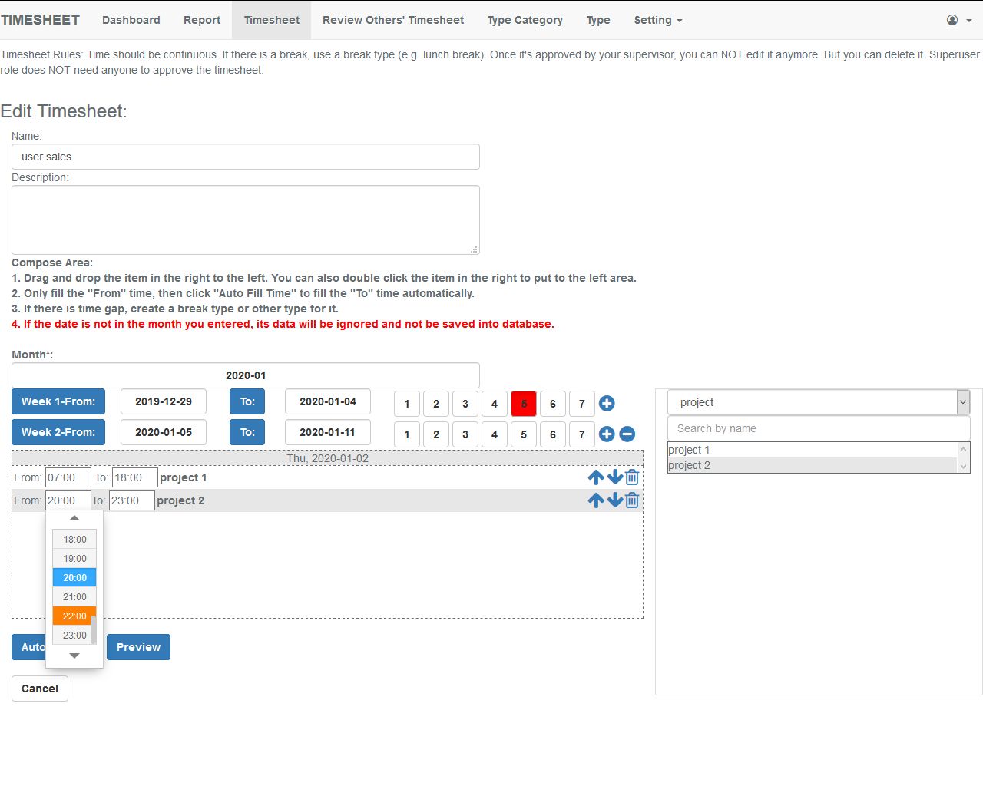Open the user account icon menu
The image size is (983, 786).
(x=950, y=20)
